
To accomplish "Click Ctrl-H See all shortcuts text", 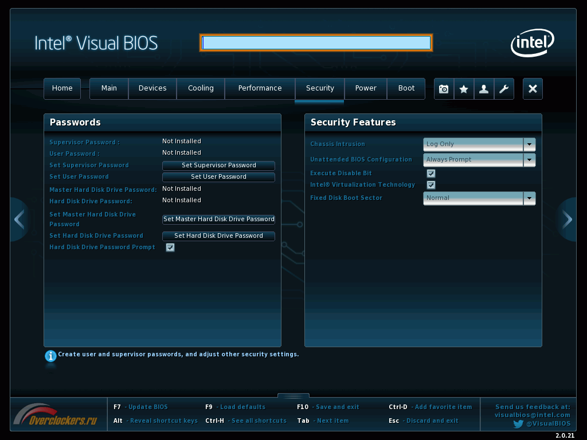I will [246, 421].
